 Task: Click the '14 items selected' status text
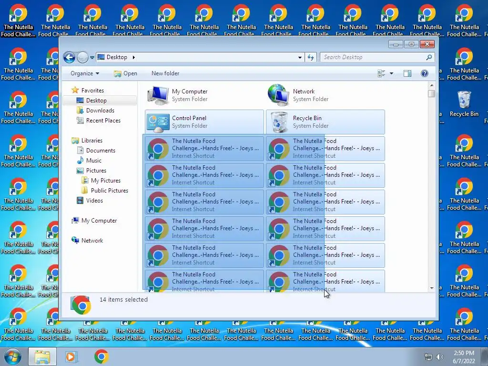click(x=123, y=300)
